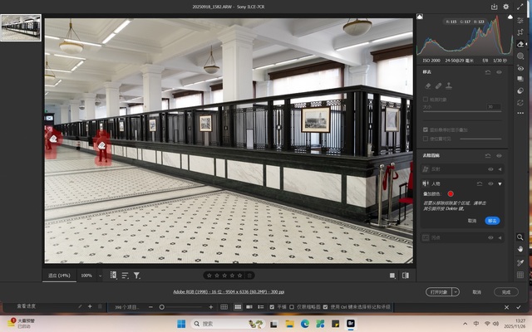This screenshot has width=532, height=332.
Task: Select the Crop tool in right toolbar
Action: pyautogui.click(x=520, y=32)
